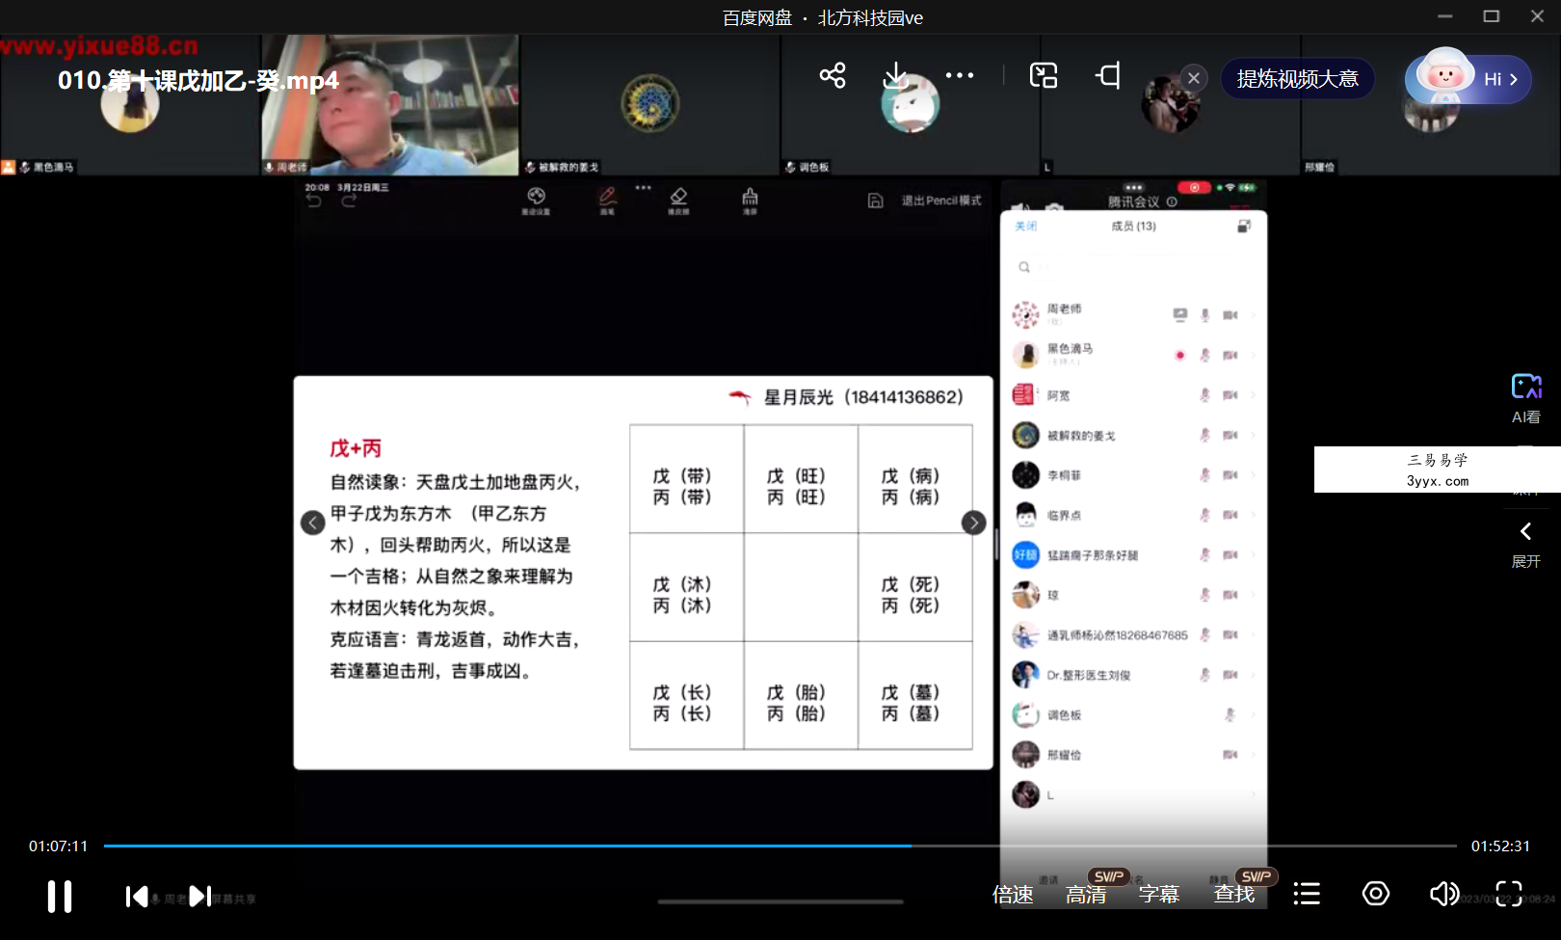Screen dimensions: 1561x940
Task: Open the Hi assistant button
Action: click(1468, 79)
